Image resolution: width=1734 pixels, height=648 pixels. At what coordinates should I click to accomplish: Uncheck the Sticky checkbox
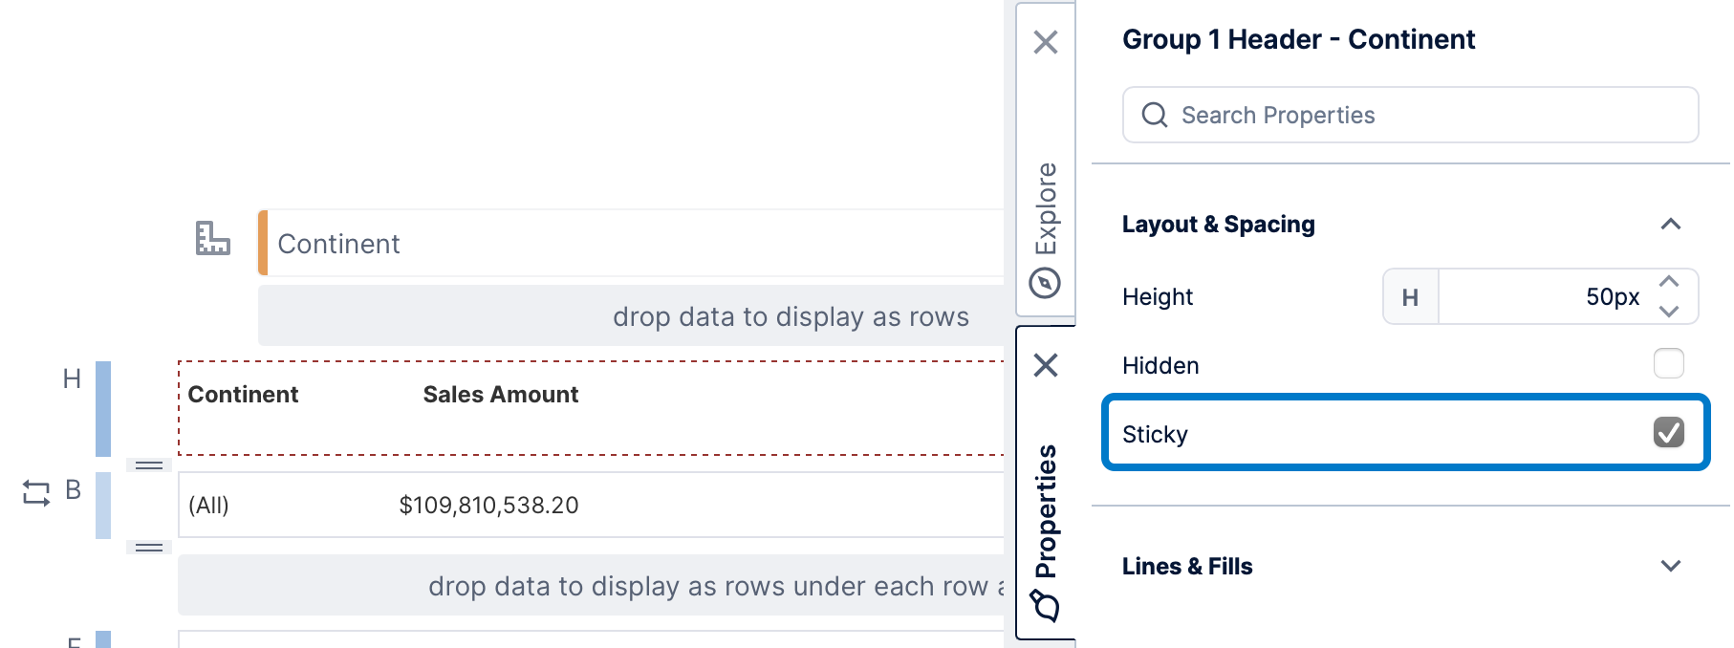(x=1668, y=433)
